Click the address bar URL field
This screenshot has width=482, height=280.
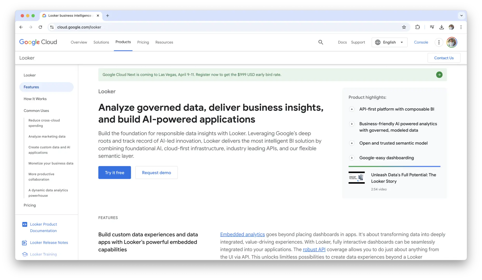coord(228,27)
